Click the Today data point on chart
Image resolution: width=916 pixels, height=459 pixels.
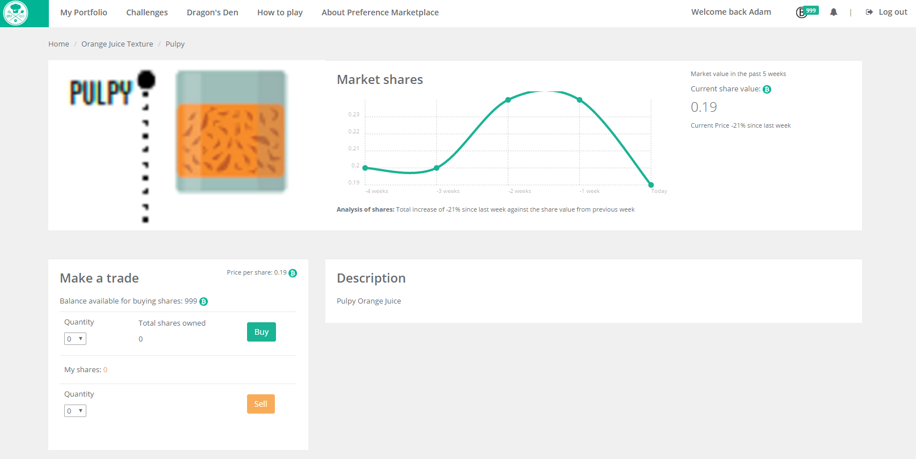pyautogui.click(x=651, y=185)
